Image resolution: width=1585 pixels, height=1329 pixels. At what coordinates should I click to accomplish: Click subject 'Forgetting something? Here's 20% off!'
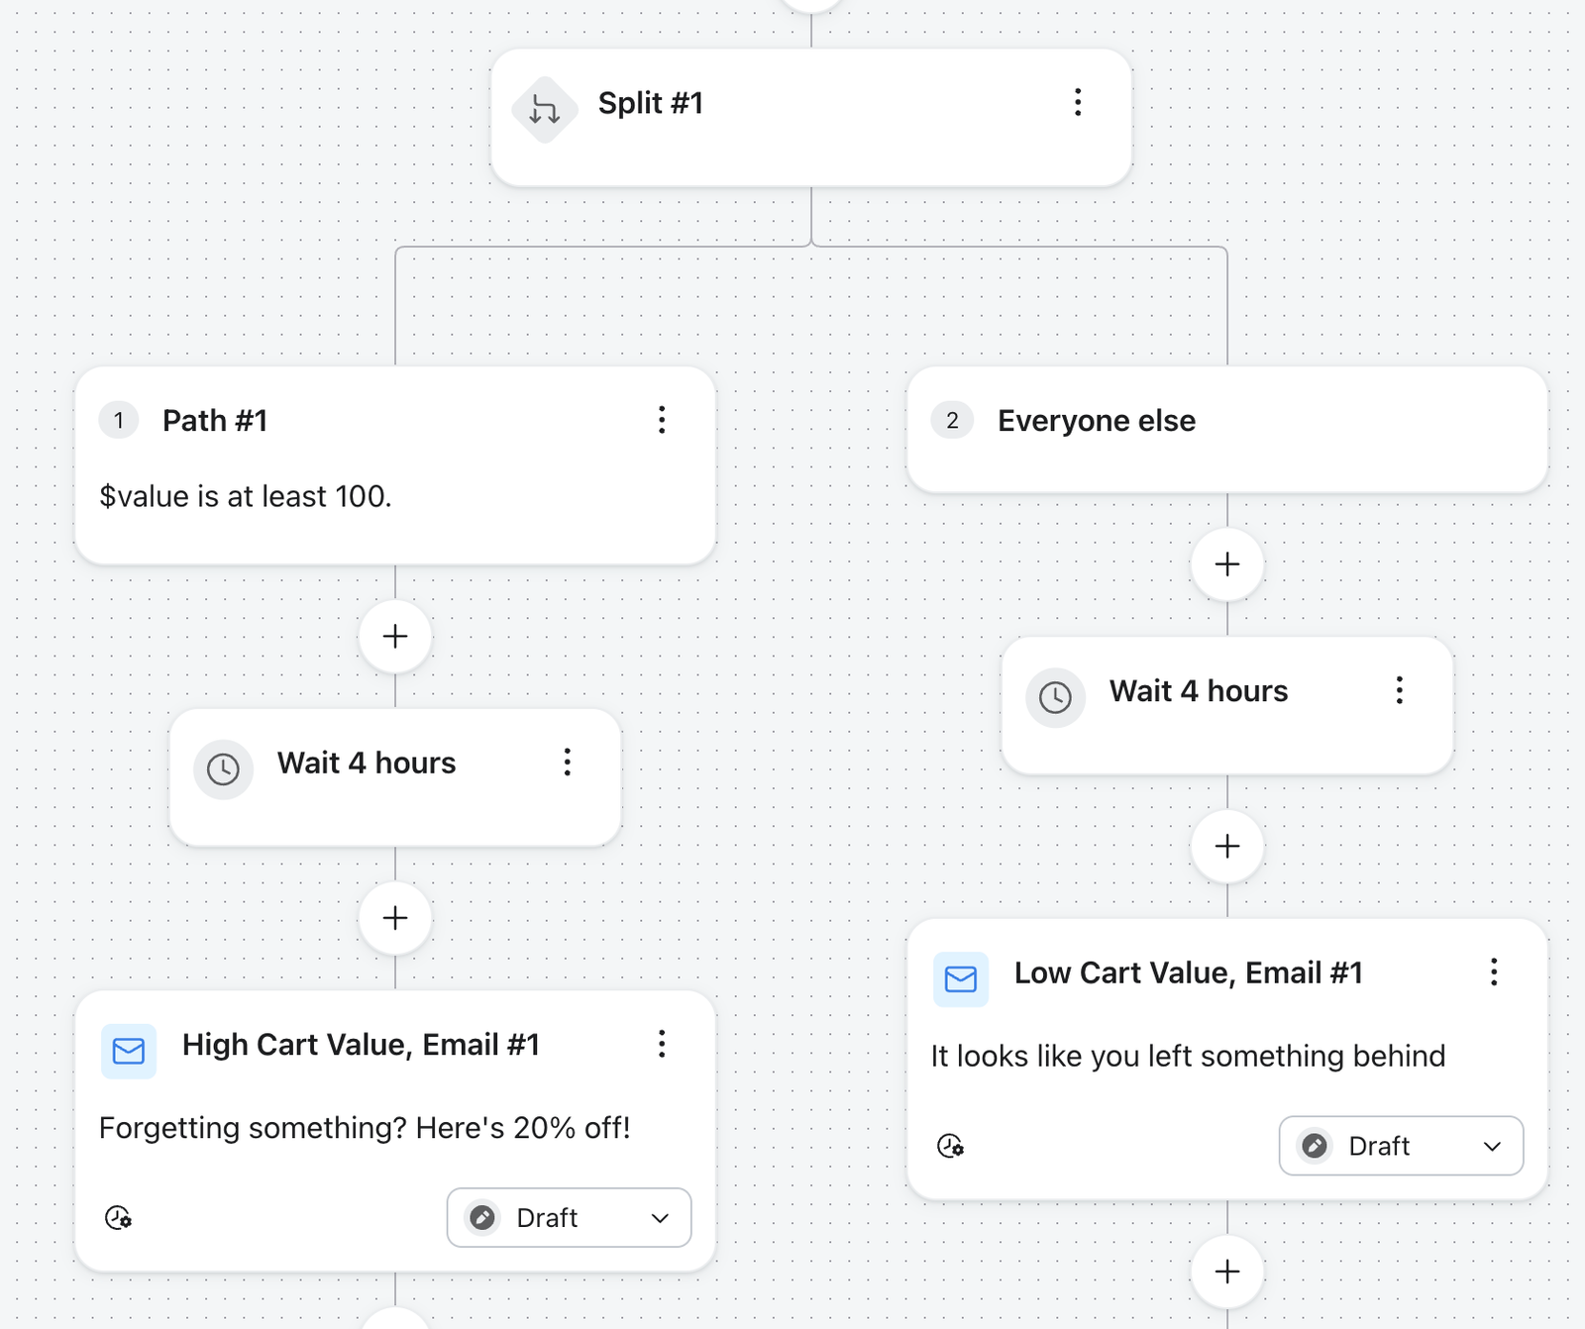click(365, 1128)
